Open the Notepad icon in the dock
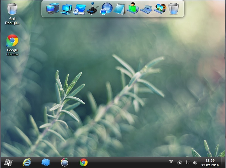The height and width of the screenshot is (168, 226). click(120, 9)
